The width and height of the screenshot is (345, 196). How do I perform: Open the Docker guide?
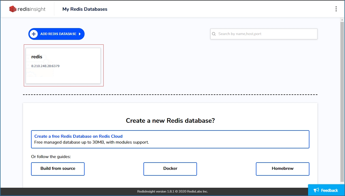tap(170, 169)
